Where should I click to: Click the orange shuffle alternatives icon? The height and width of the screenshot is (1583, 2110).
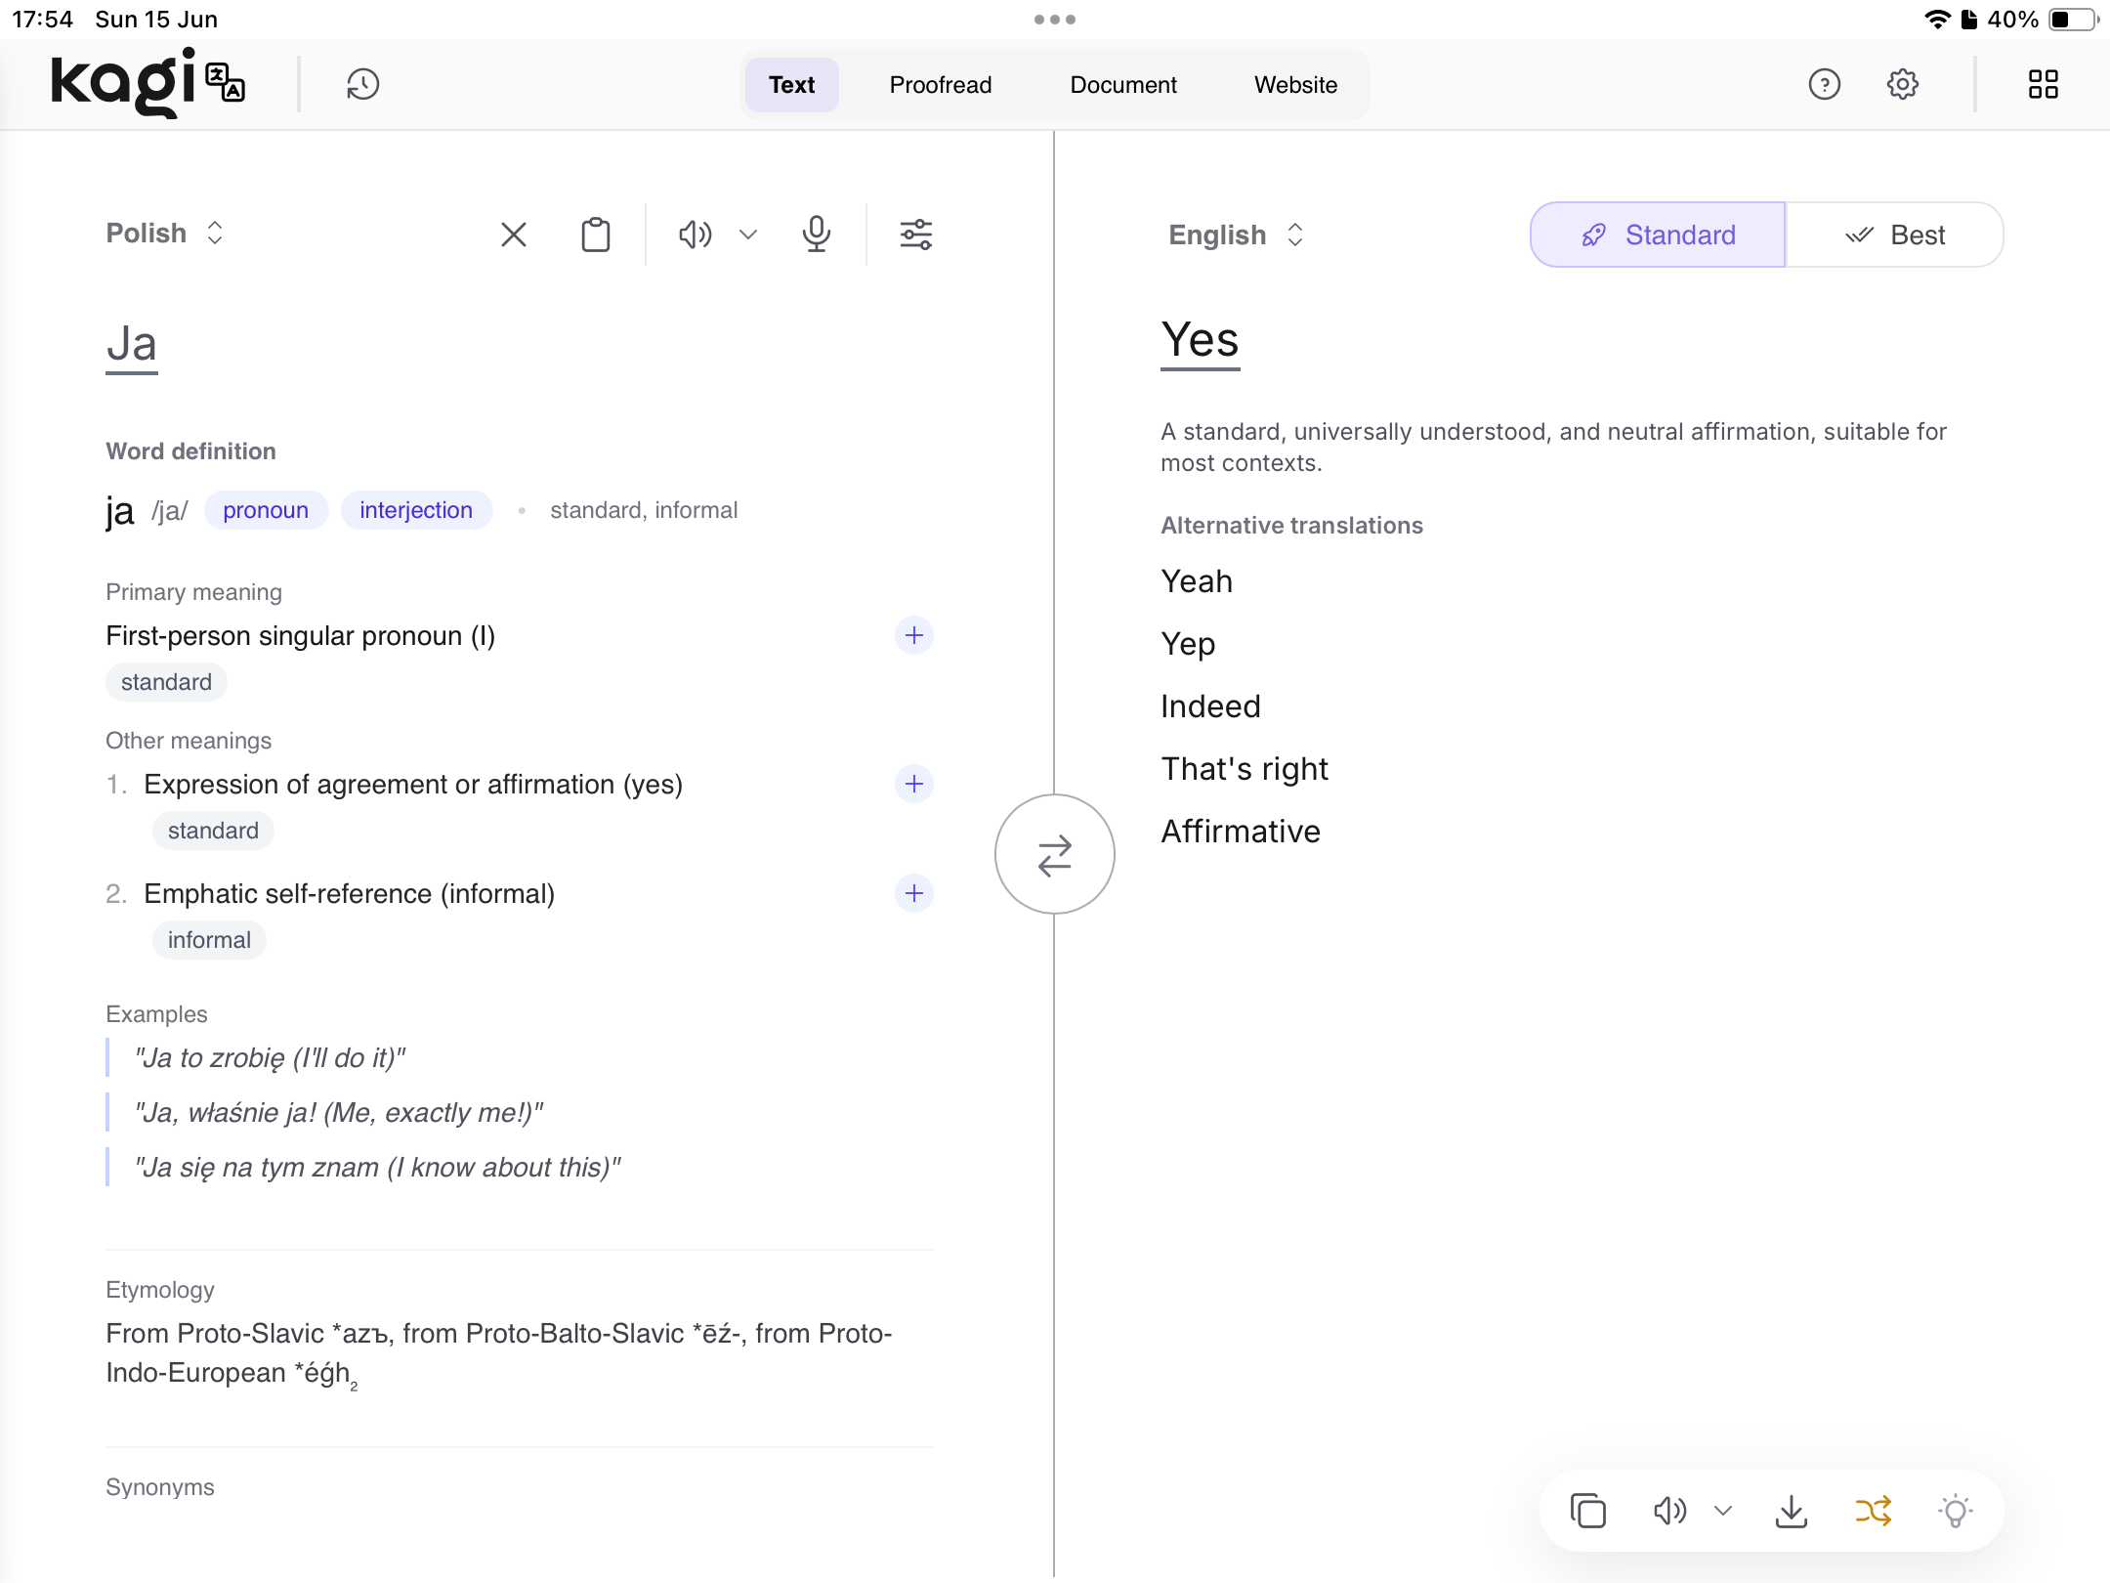click(1874, 1511)
